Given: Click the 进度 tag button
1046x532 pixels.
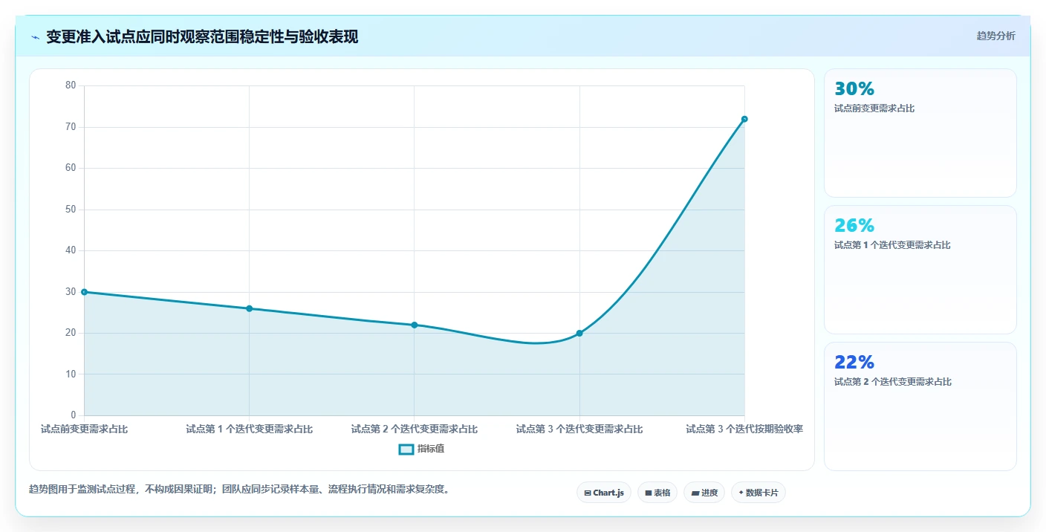Looking at the screenshot, I should [704, 493].
